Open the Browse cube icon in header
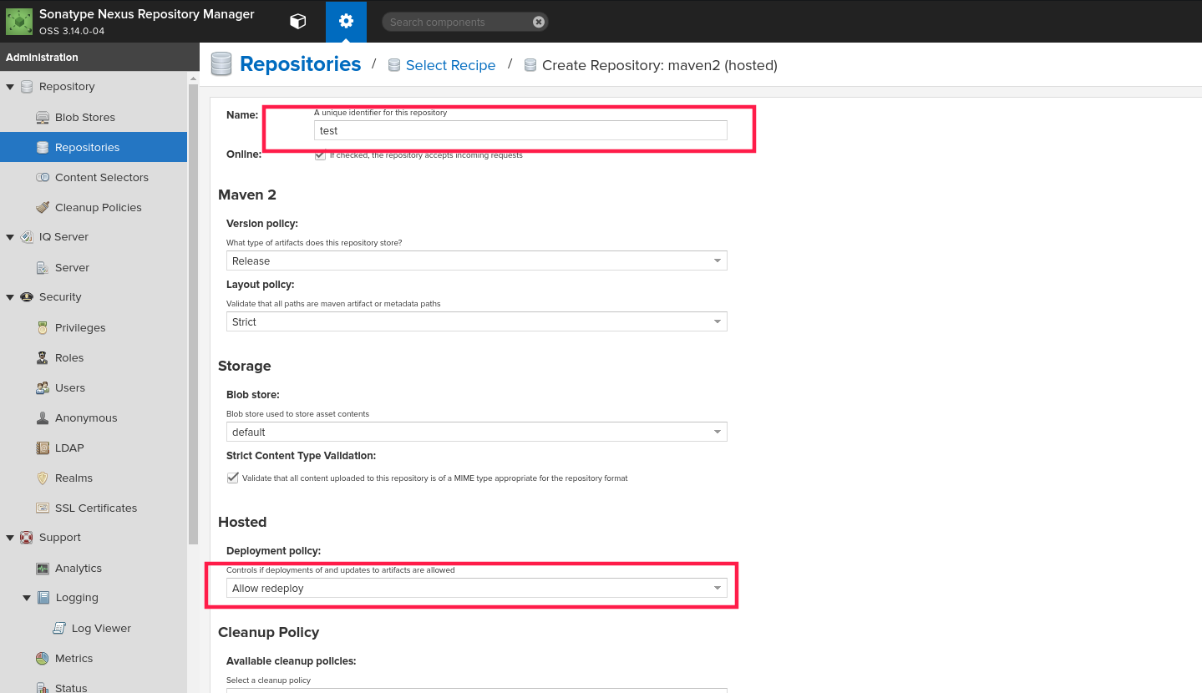 tap(297, 22)
